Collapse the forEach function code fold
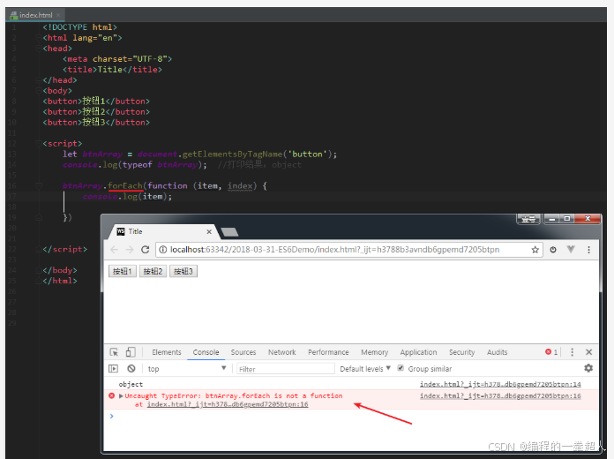 39,185
